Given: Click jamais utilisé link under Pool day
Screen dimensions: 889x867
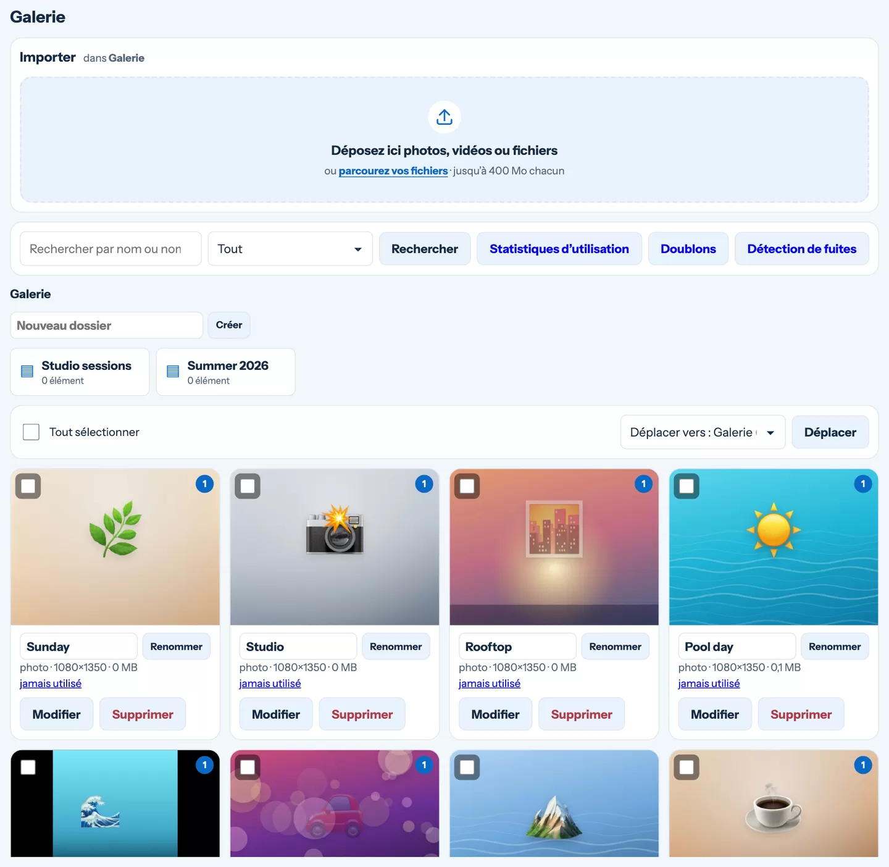Looking at the screenshot, I should point(709,684).
